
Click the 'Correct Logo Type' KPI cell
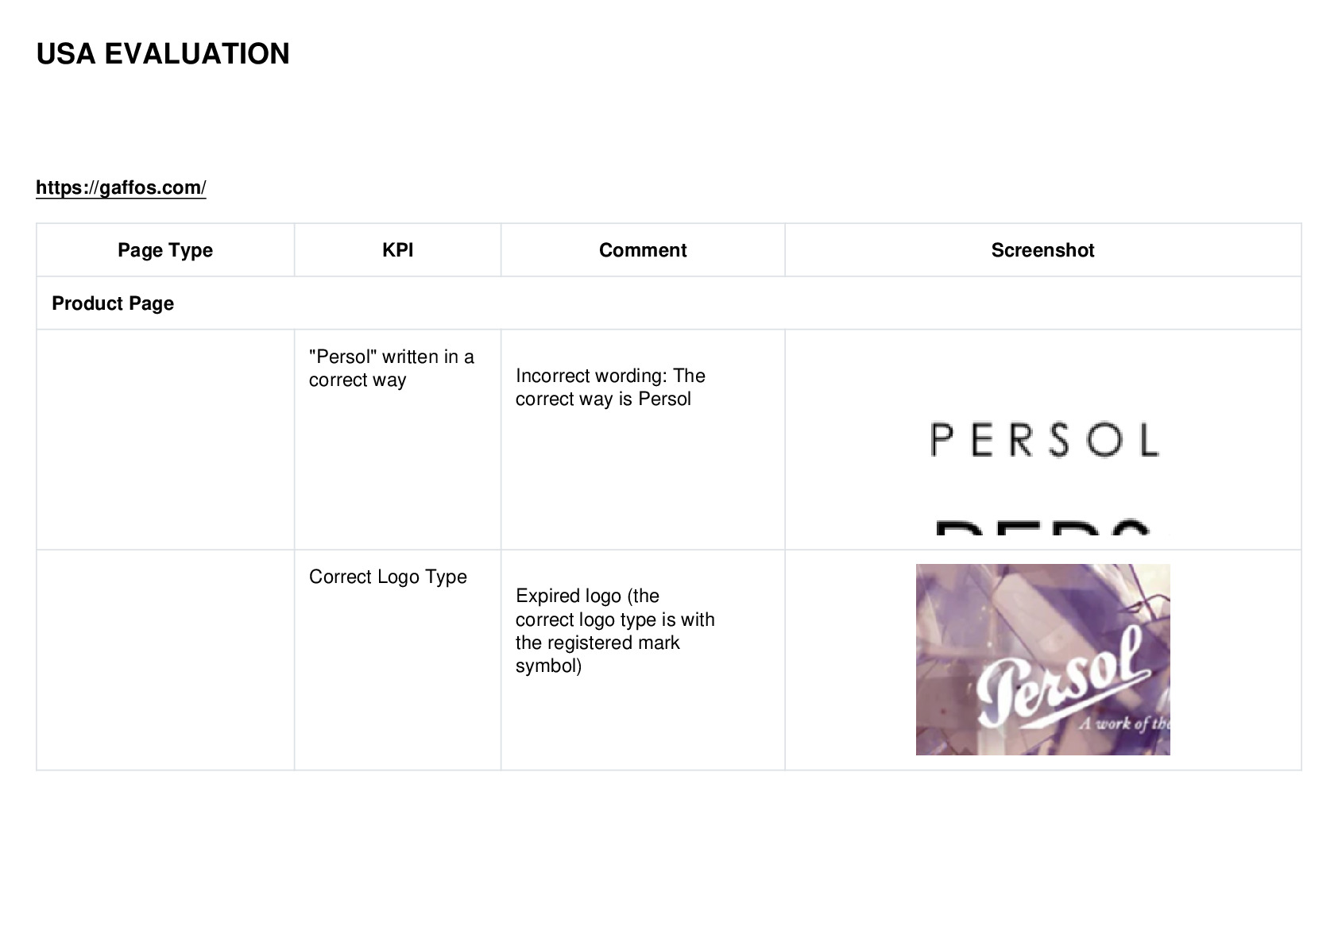click(388, 577)
